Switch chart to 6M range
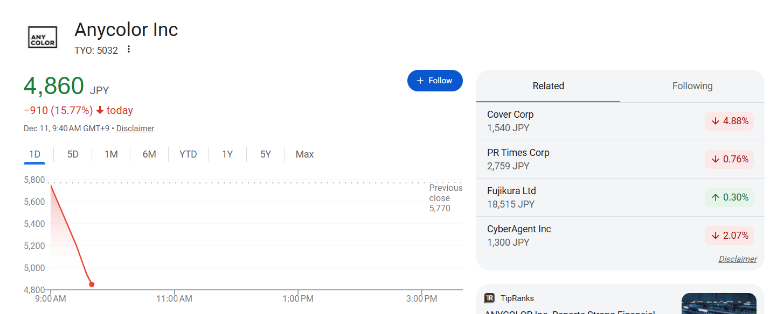The width and height of the screenshot is (784, 314). click(149, 154)
